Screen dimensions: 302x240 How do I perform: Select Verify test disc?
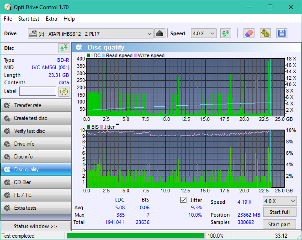tap(36, 131)
